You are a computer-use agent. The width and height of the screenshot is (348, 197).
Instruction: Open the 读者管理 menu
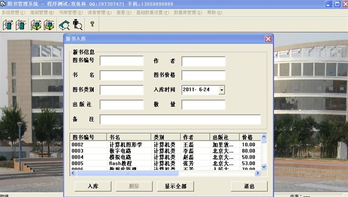tap(99, 12)
